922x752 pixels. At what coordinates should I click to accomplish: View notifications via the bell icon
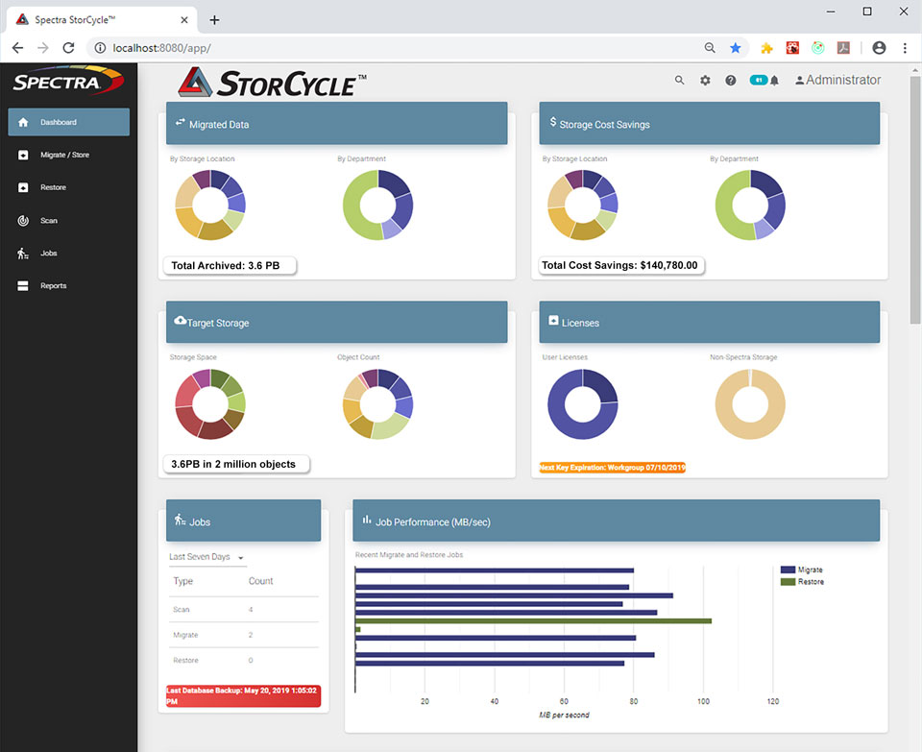coord(774,81)
